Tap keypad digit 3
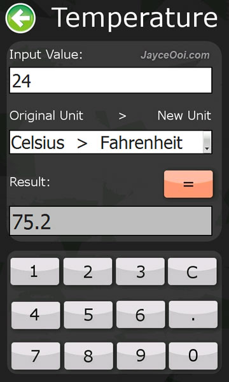The height and width of the screenshot is (382, 229). point(140,271)
